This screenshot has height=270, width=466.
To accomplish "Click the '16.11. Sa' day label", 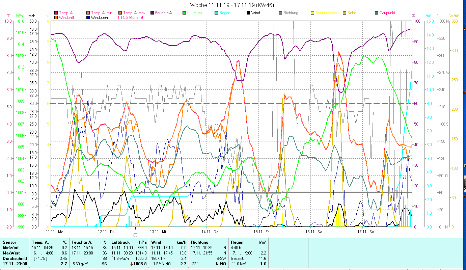I will pyautogui.click(x=314, y=232).
